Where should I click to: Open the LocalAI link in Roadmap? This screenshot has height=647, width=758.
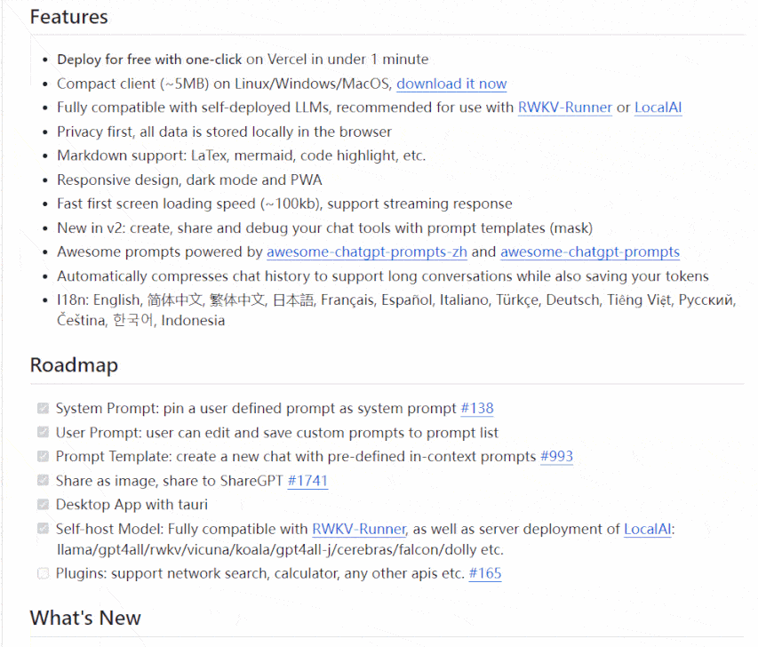tap(647, 529)
